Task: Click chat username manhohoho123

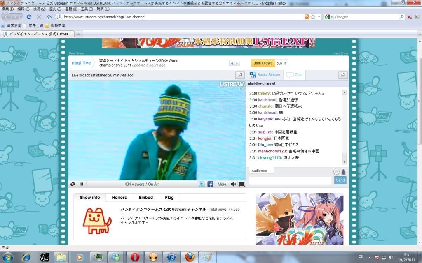Action: pos(273,151)
